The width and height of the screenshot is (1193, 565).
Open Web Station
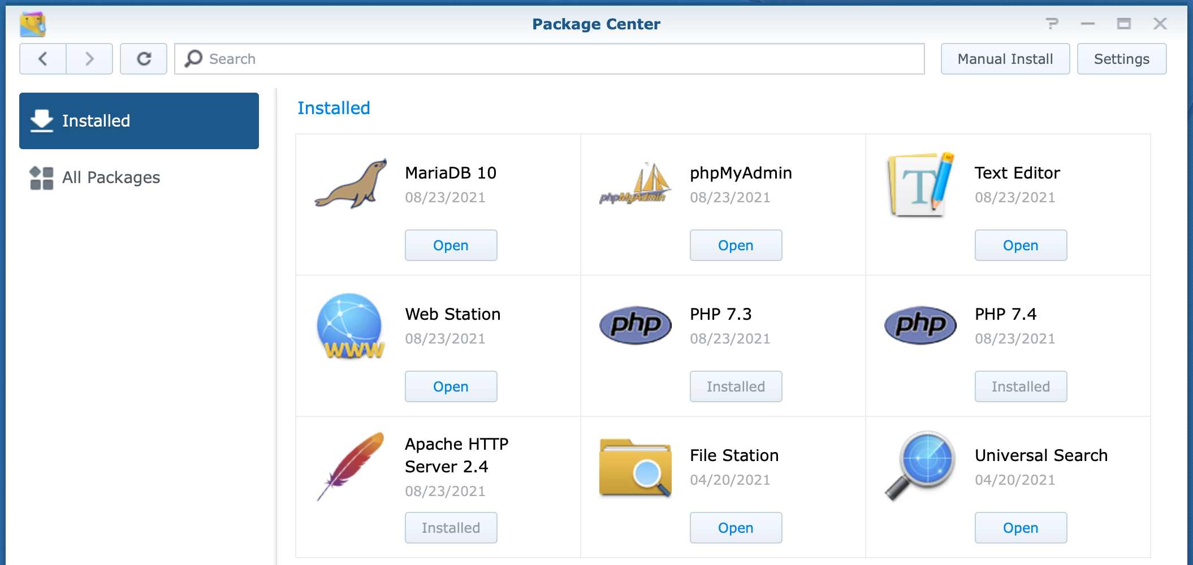tap(451, 386)
